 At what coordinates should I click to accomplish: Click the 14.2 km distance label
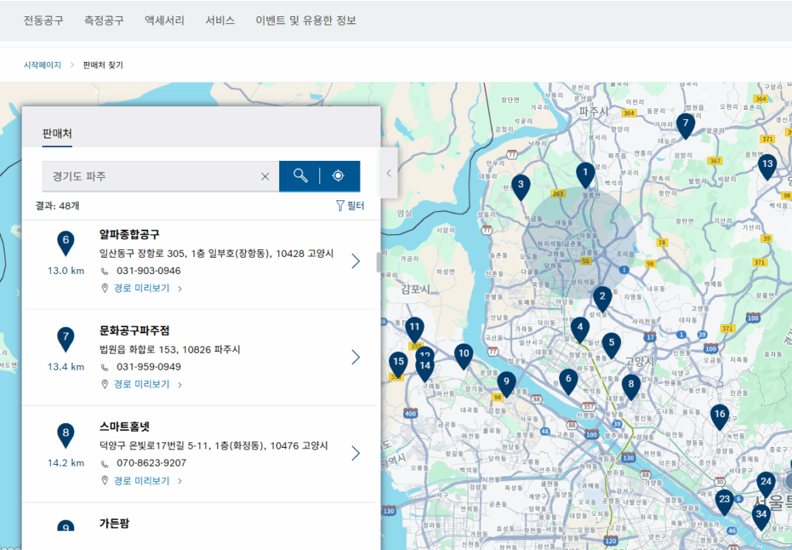[x=66, y=463]
